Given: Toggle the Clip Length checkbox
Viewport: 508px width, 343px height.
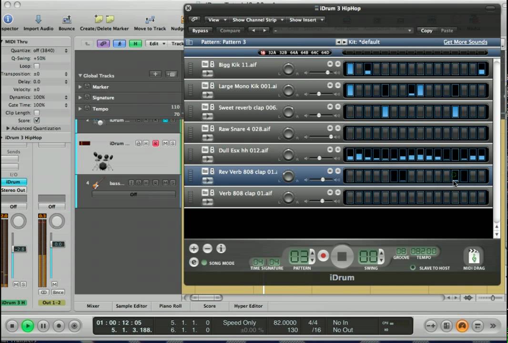Looking at the screenshot, I should [37, 113].
